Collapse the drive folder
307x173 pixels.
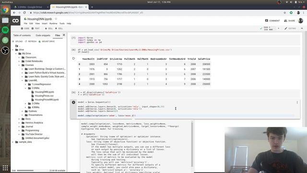tap(13, 49)
